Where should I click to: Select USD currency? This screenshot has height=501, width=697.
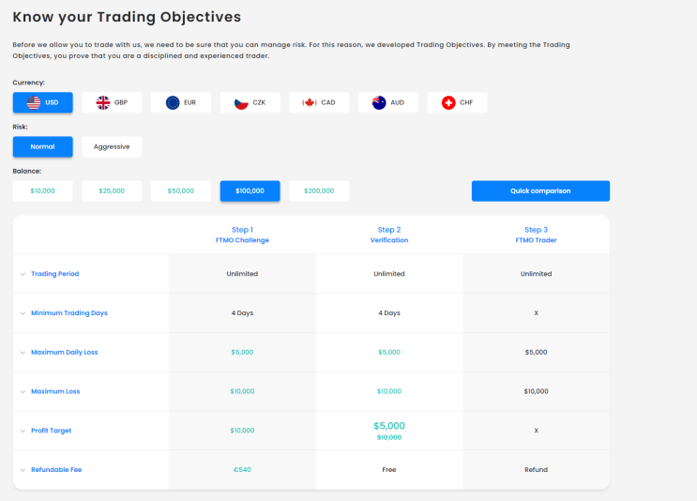pyautogui.click(x=42, y=102)
